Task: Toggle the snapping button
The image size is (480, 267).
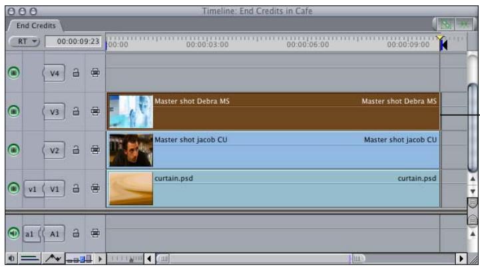Action: point(465,24)
